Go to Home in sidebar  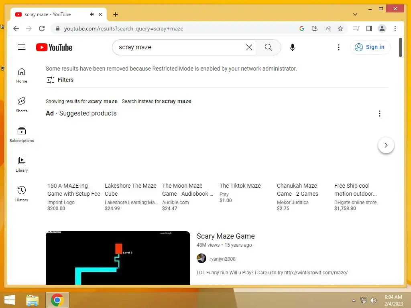pos(22,75)
